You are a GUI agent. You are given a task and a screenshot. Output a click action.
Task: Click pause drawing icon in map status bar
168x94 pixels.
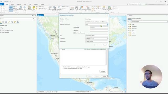123,92
